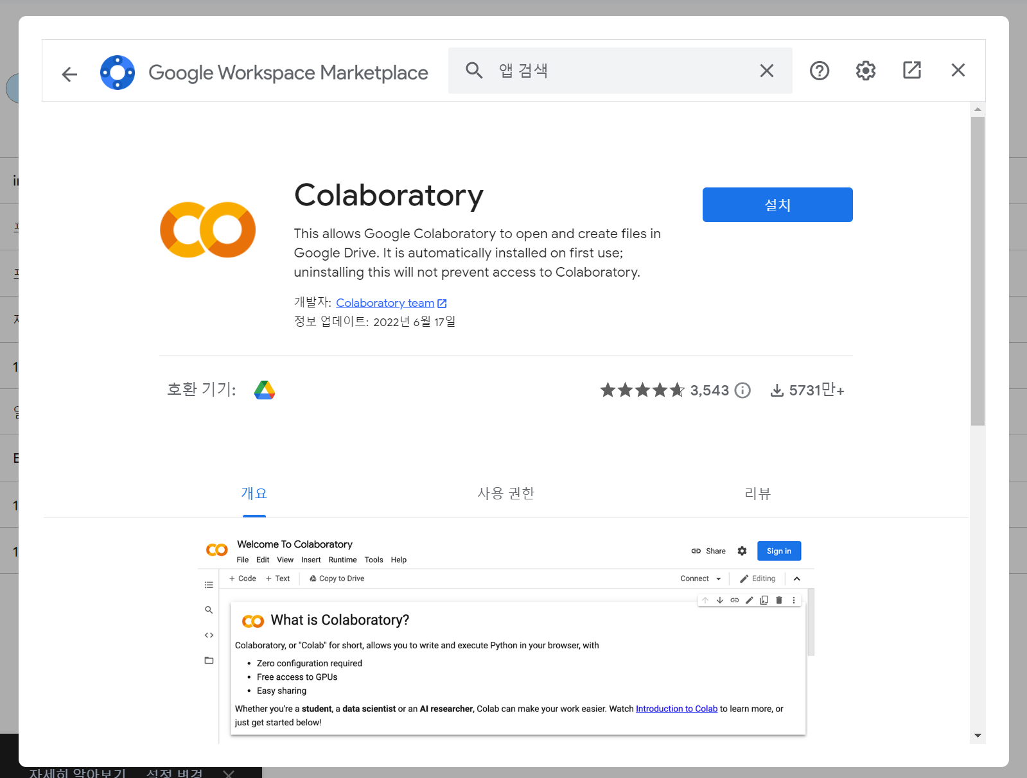Screen dimensions: 1027x778
Task: Click the + Code button in preview
Action: [x=243, y=578]
